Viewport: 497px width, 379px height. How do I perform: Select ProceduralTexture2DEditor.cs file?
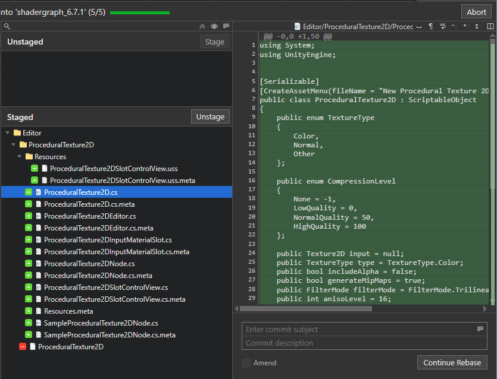coord(117,216)
